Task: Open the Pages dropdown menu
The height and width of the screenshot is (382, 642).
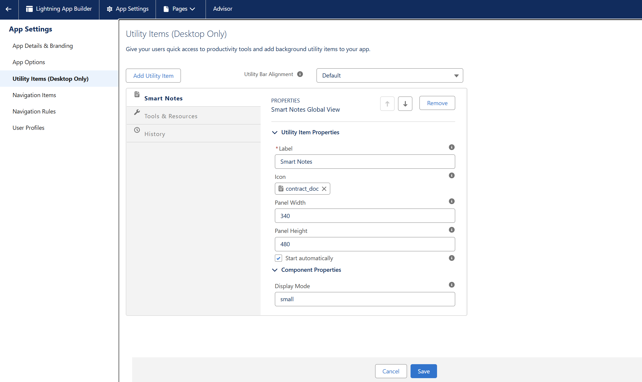Action: 180,9
